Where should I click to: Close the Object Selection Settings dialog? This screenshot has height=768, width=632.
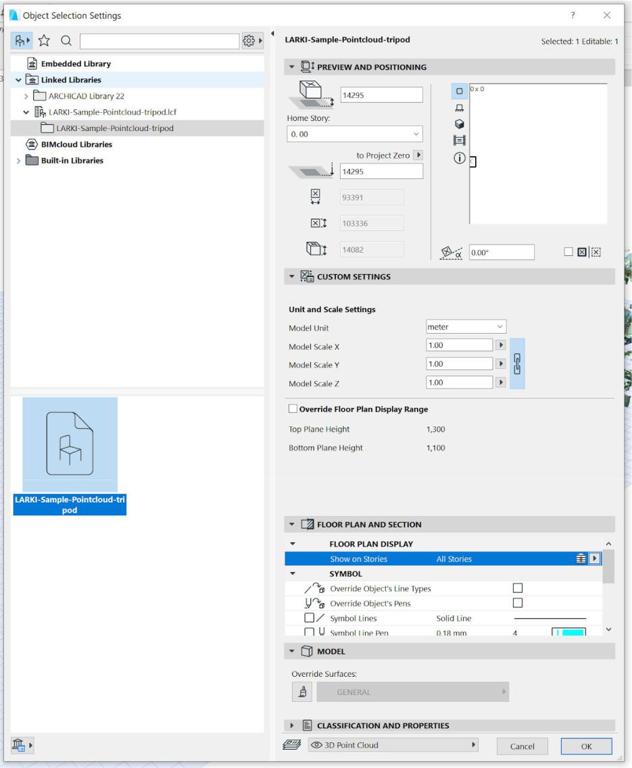pos(607,15)
